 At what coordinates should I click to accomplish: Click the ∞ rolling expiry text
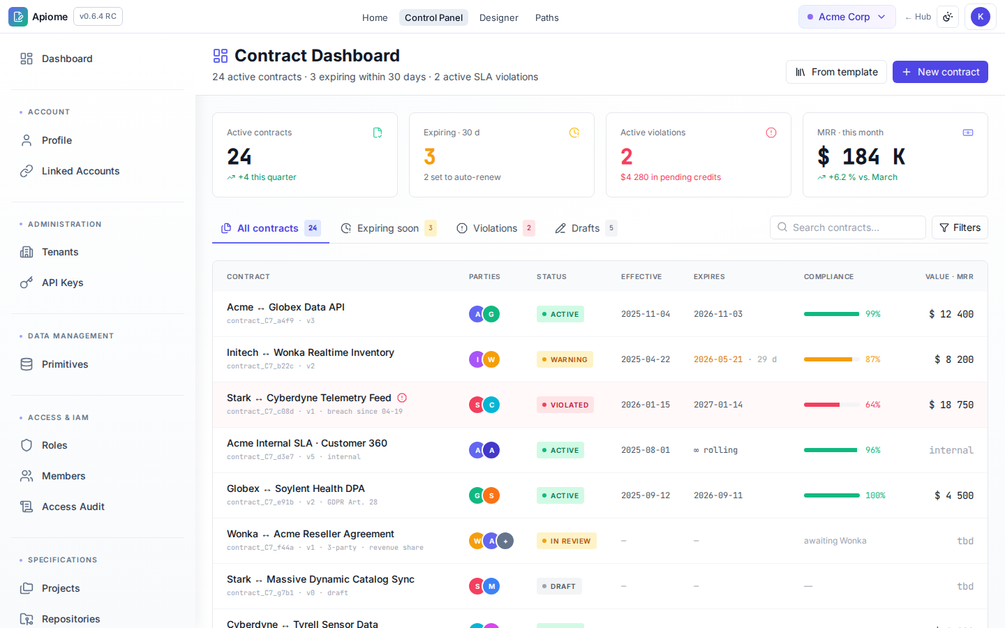coord(715,450)
